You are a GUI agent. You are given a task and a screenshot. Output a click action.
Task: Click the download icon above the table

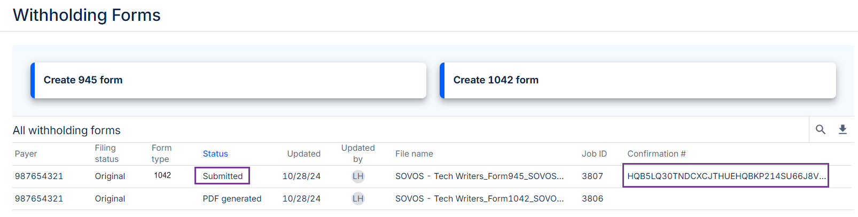(x=843, y=129)
